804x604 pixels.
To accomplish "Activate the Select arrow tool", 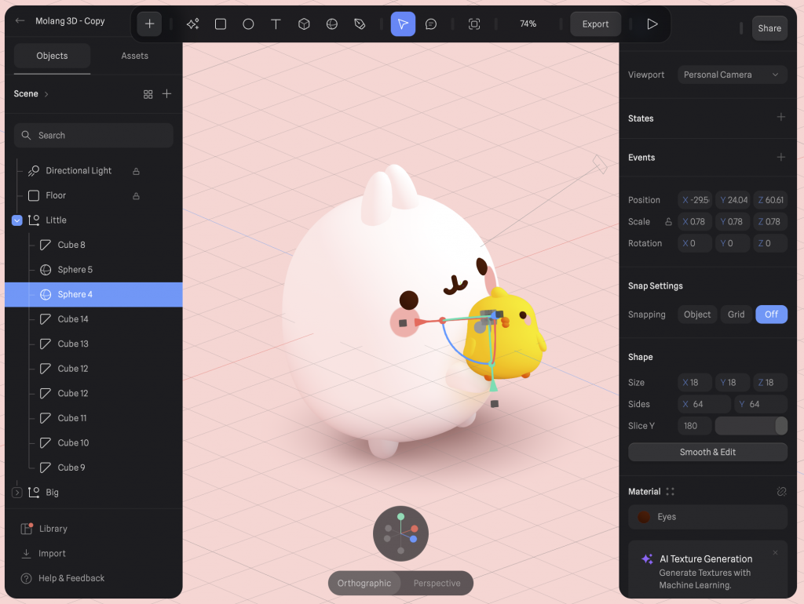I will (x=403, y=24).
